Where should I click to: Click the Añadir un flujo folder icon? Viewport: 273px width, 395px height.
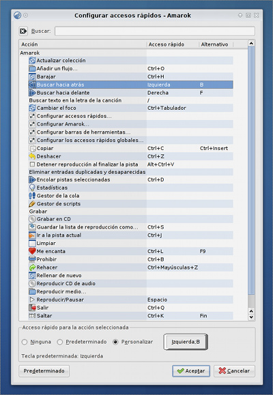coord(32,68)
